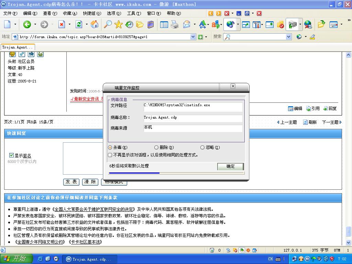Click the green umbrella tray icon
The image size is (352, 264).
[313, 259]
